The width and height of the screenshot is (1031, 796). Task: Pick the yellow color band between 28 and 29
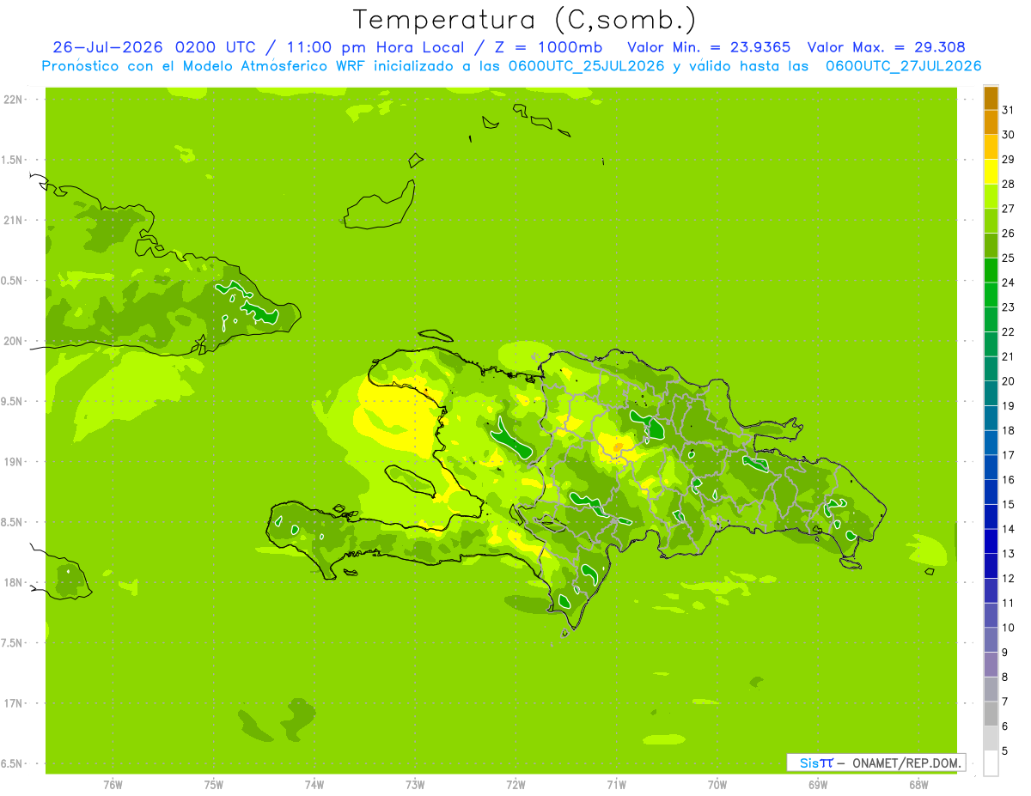coord(991,172)
